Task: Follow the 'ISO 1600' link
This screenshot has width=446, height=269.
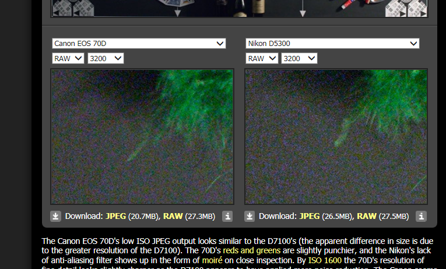Action: (x=325, y=260)
